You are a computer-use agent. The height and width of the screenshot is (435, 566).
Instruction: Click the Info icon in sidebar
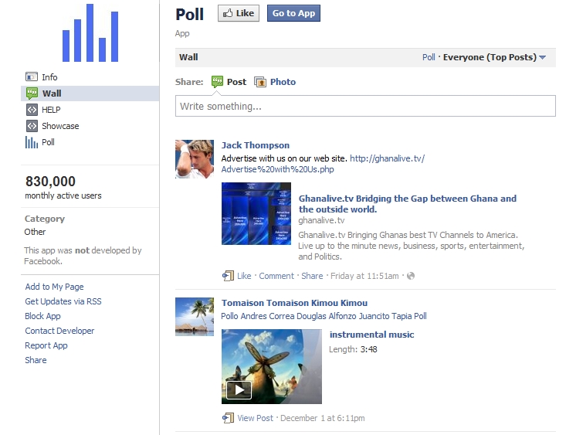(x=32, y=77)
